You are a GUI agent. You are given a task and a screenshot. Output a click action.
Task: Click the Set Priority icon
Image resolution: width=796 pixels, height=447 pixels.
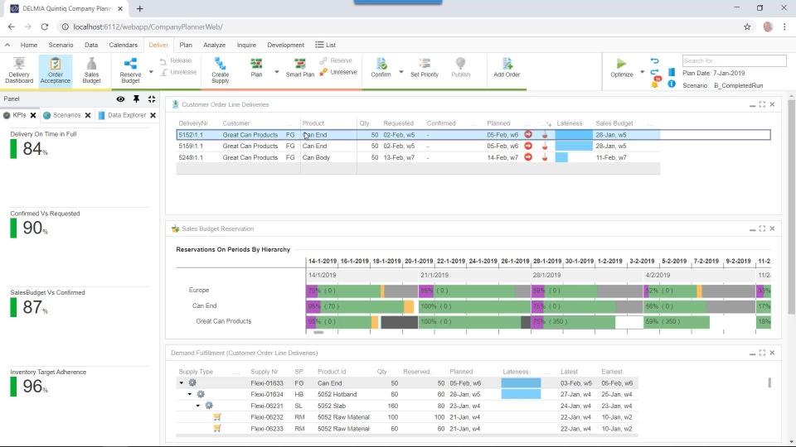click(x=425, y=68)
